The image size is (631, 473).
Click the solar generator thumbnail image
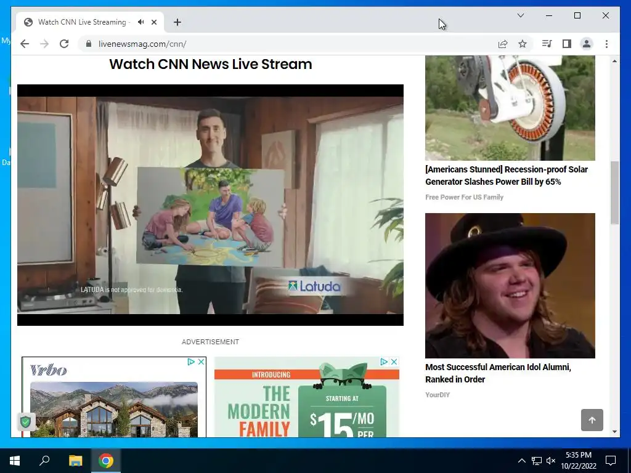[510, 108]
